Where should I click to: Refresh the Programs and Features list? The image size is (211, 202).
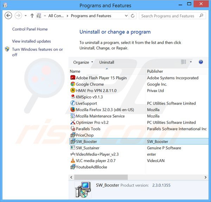[133, 16]
